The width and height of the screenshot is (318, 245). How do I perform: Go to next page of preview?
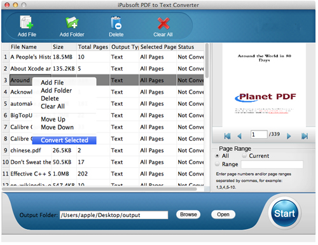(289, 136)
